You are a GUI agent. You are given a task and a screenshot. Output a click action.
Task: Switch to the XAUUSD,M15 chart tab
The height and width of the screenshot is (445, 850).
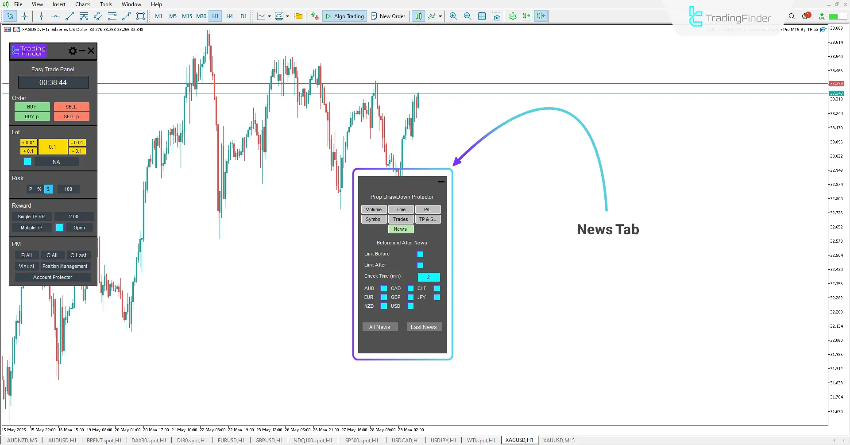tap(558, 440)
